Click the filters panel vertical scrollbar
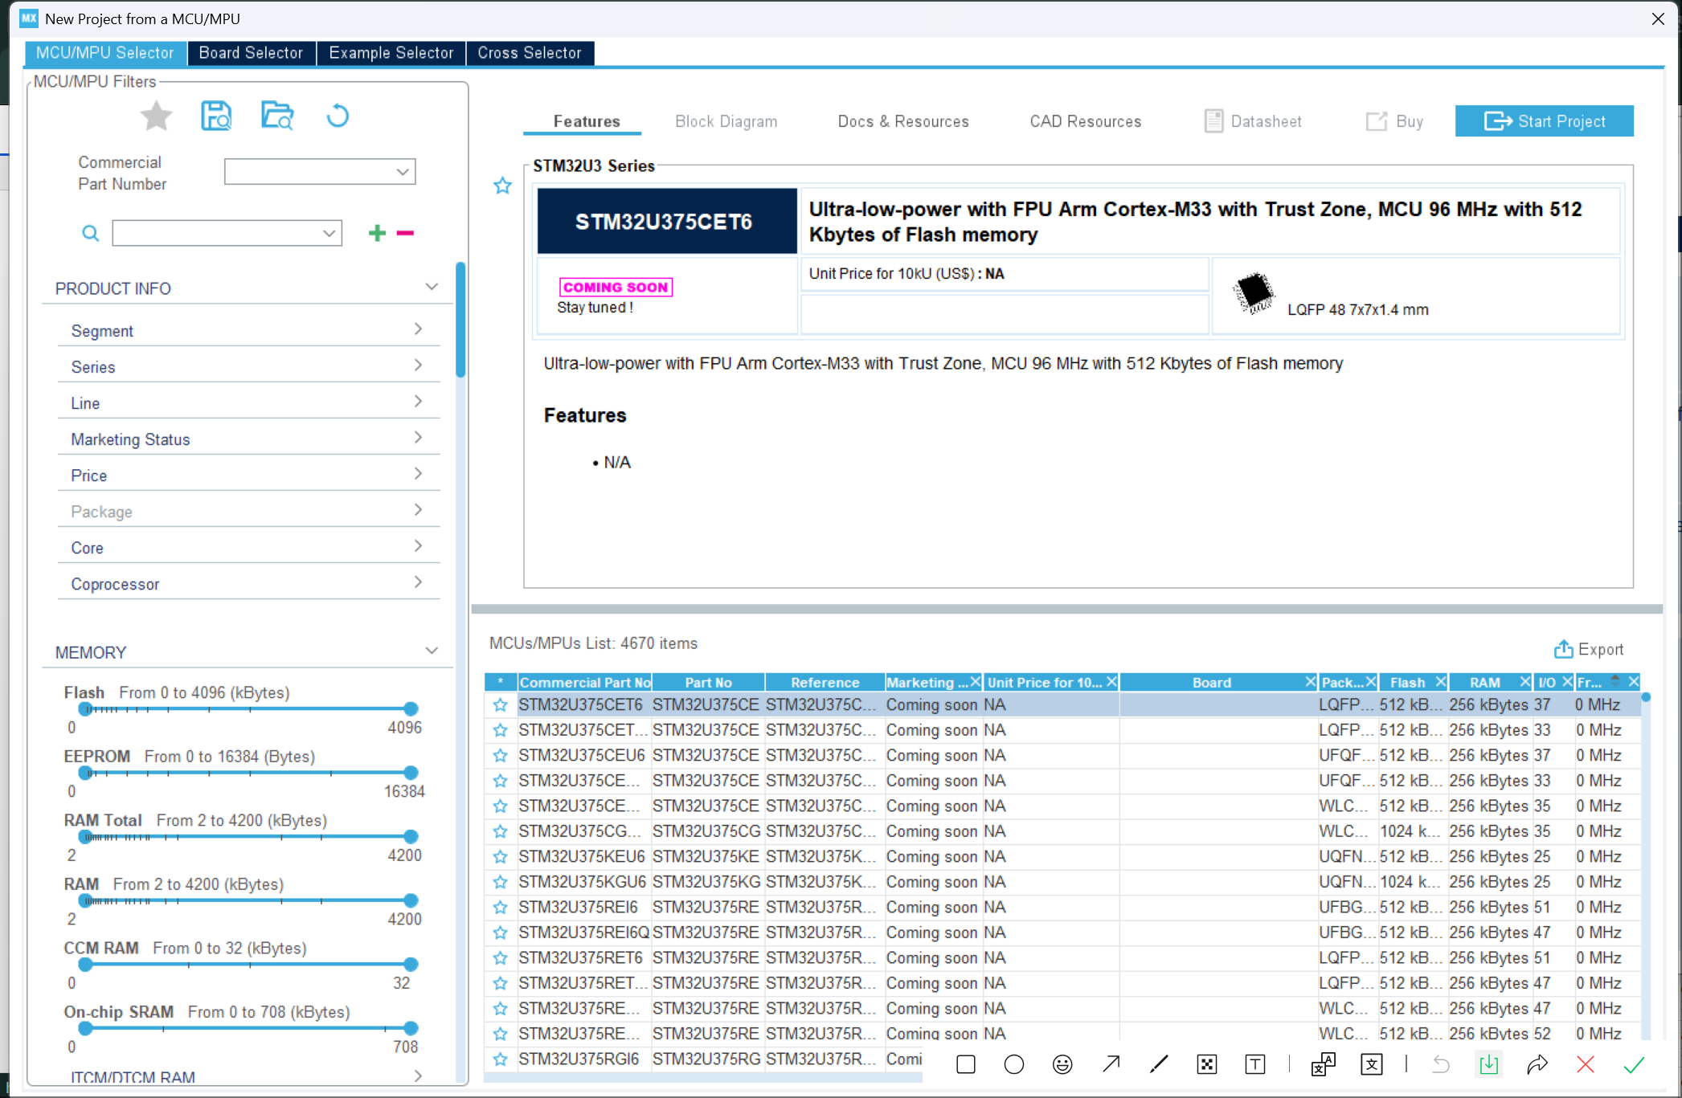This screenshot has height=1098, width=1682. click(460, 320)
